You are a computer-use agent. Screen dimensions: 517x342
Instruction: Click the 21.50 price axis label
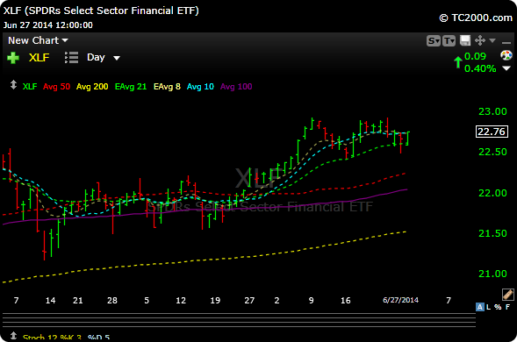492,233
